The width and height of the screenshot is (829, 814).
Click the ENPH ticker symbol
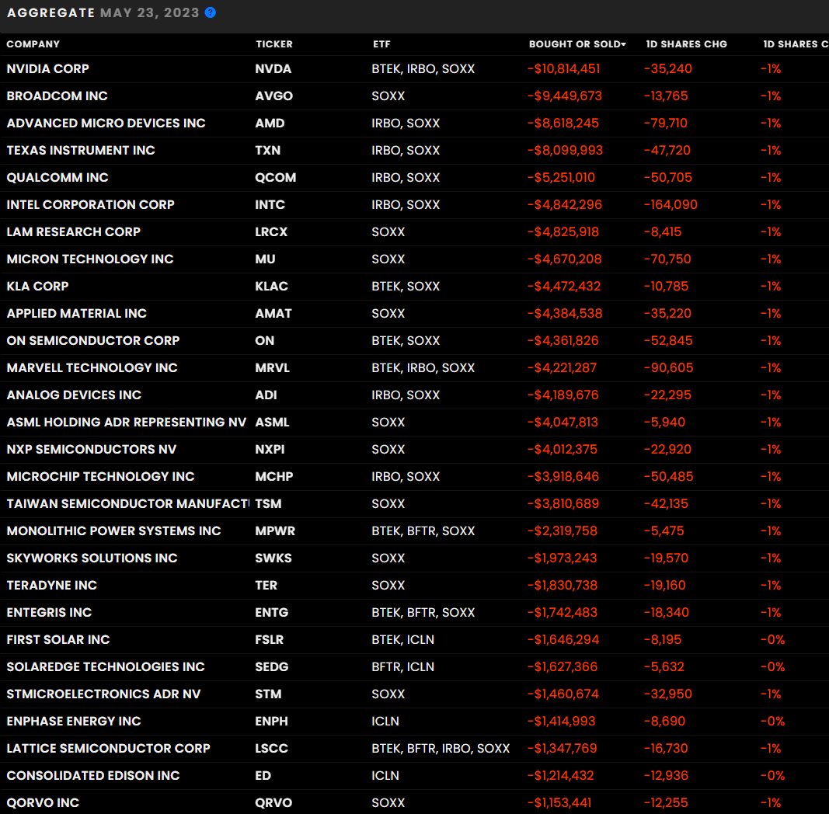click(x=272, y=721)
